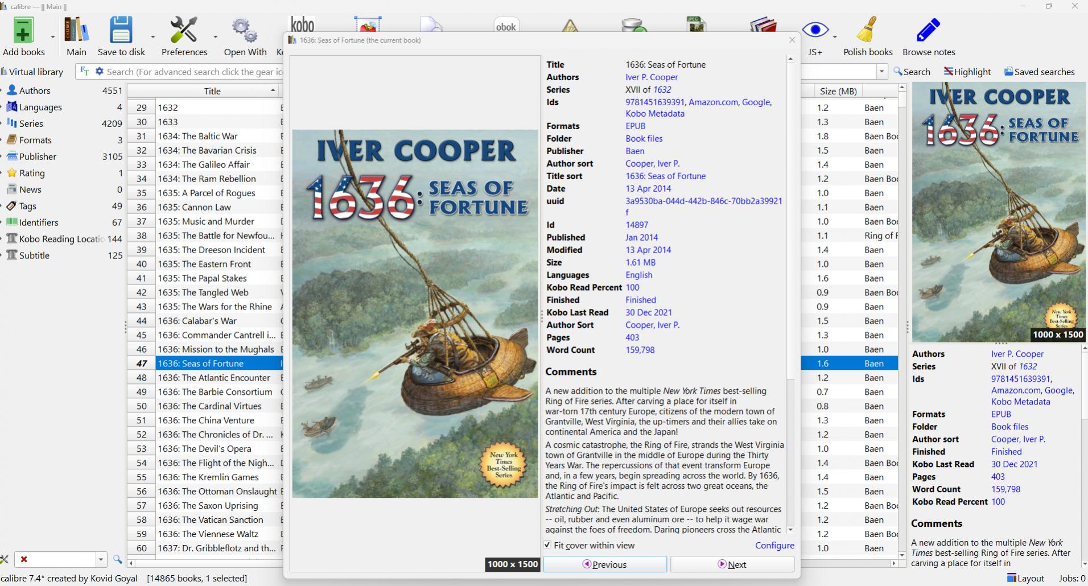The height and width of the screenshot is (586, 1088).
Task: Open the JS+ dropdown arrow
Action: (834, 37)
